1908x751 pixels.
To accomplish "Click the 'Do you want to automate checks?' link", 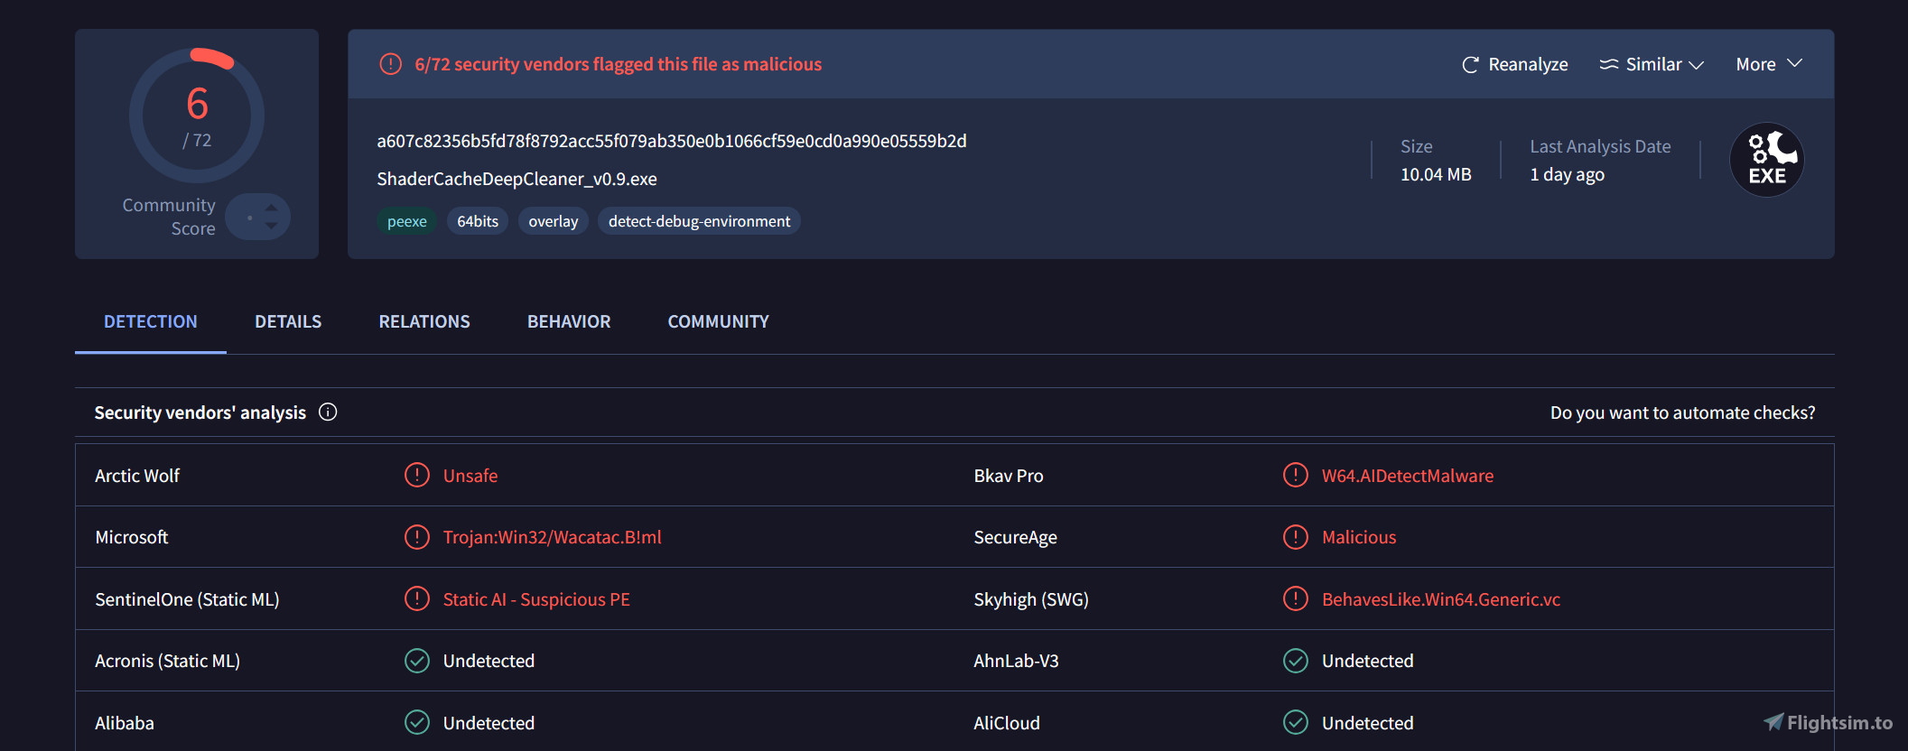I will (x=1681, y=413).
